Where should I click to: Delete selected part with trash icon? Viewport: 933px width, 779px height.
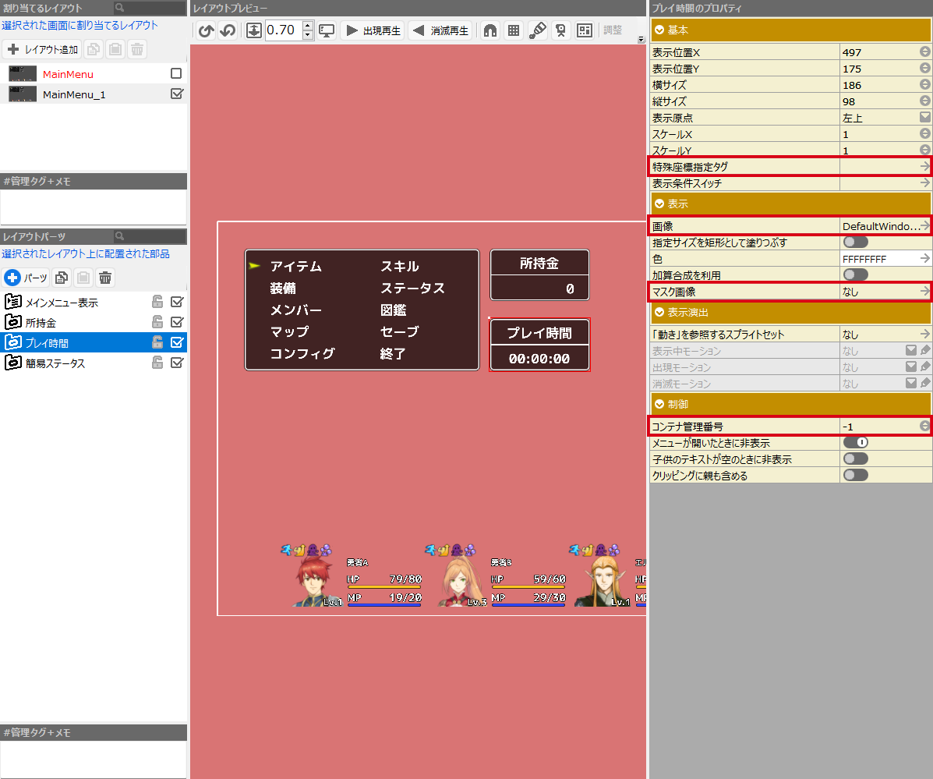[105, 277]
